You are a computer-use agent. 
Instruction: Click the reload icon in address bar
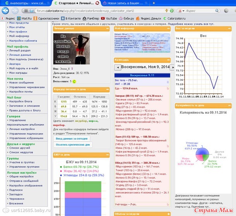click(171, 11)
